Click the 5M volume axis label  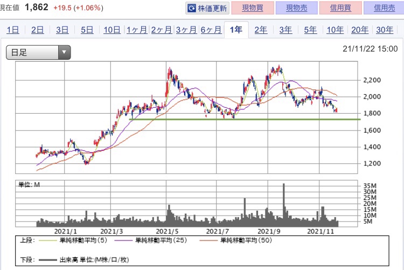368,221
